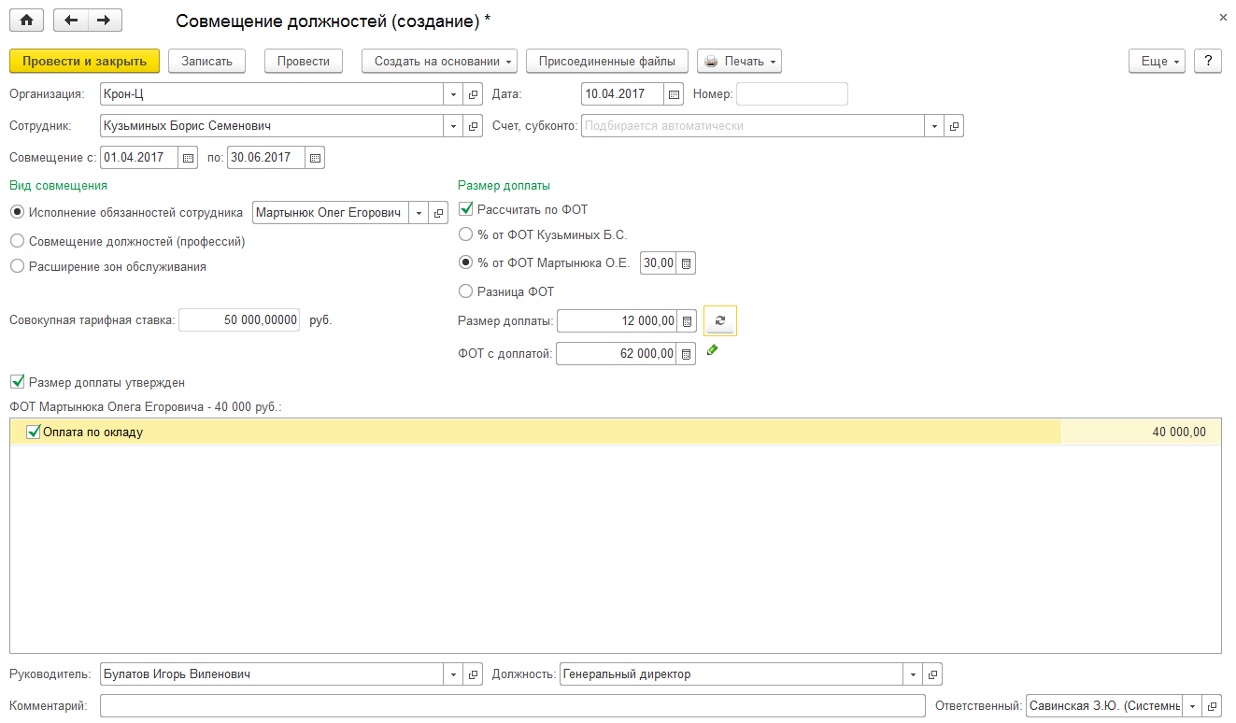Click into the Комментарий input field
The height and width of the screenshot is (723, 1236).
pos(512,706)
